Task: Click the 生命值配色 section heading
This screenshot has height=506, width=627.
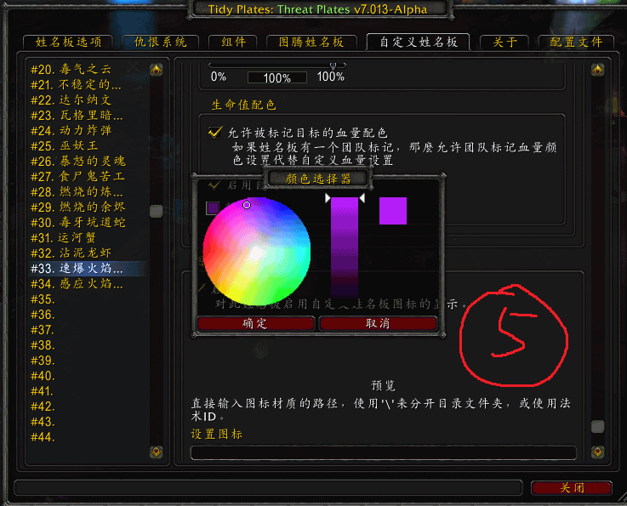Action: [243, 105]
